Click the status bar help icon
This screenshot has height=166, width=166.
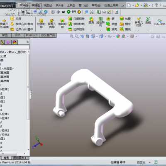tap(156, 162)
